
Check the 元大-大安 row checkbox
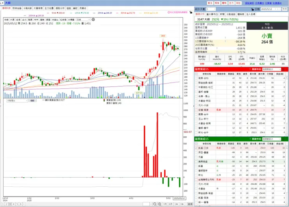click(196, 105)
